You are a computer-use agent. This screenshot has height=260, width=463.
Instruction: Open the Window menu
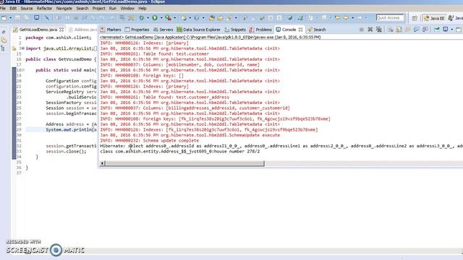(x=127, y=9)
